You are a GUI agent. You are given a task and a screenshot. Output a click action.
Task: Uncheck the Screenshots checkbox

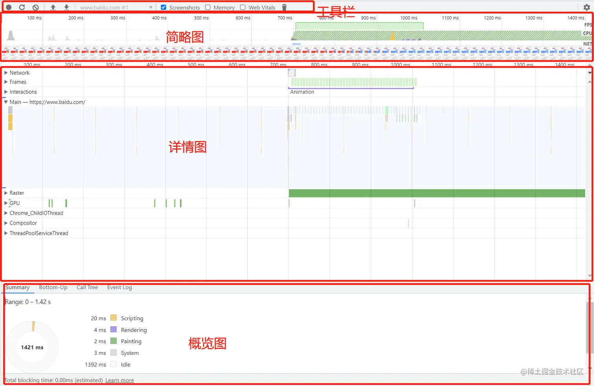(x=163, y=7)
